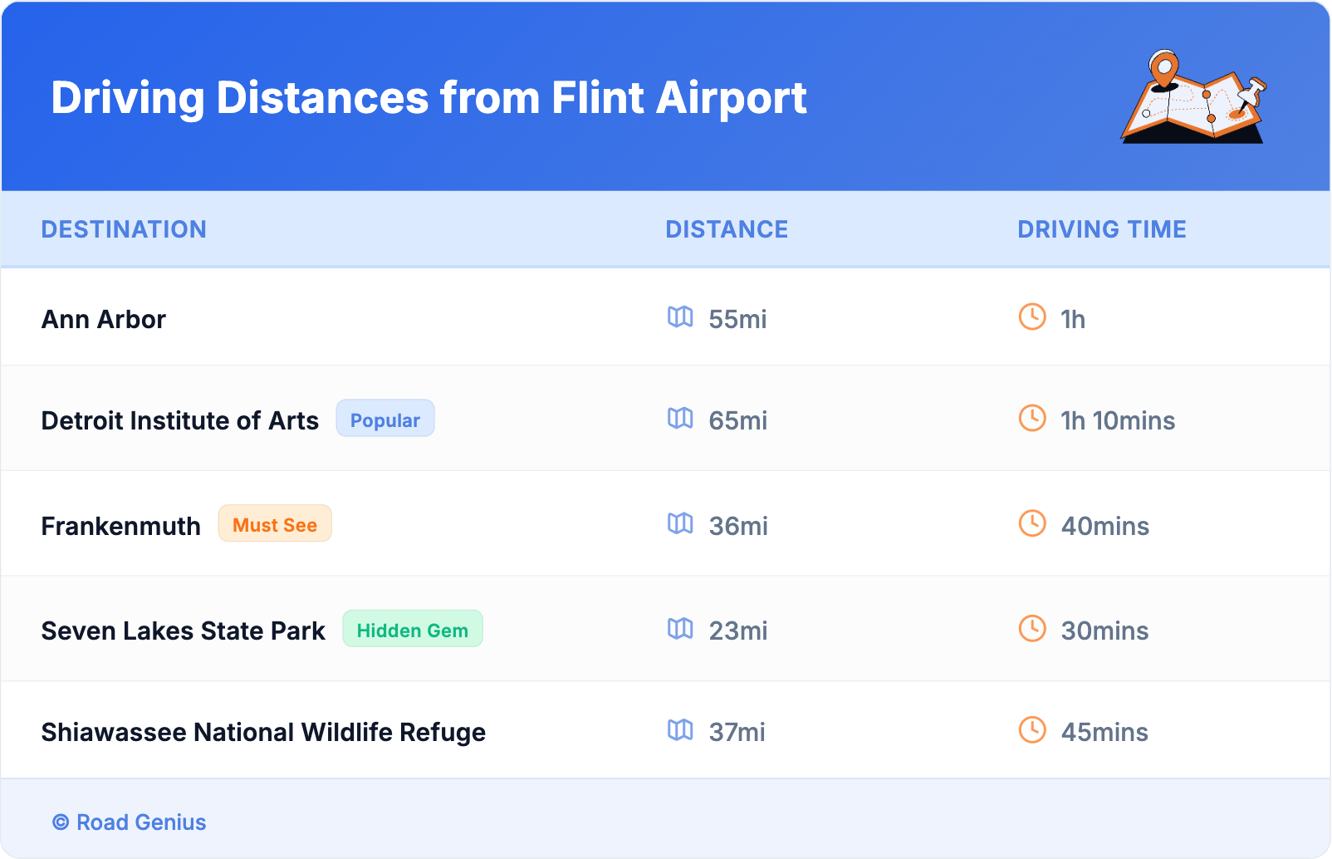Image resolution: width=1332 pixels, height=859 pixels.
Task: Select the Must See badge
Action: click(x=275, y=524)
